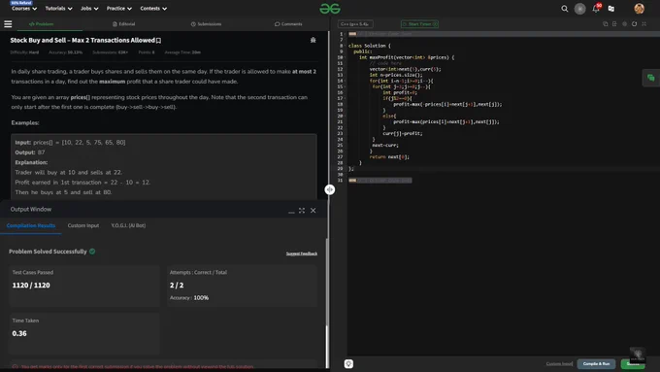Bookmark the problem next to title
660x372 pixels.
(158, 41)
